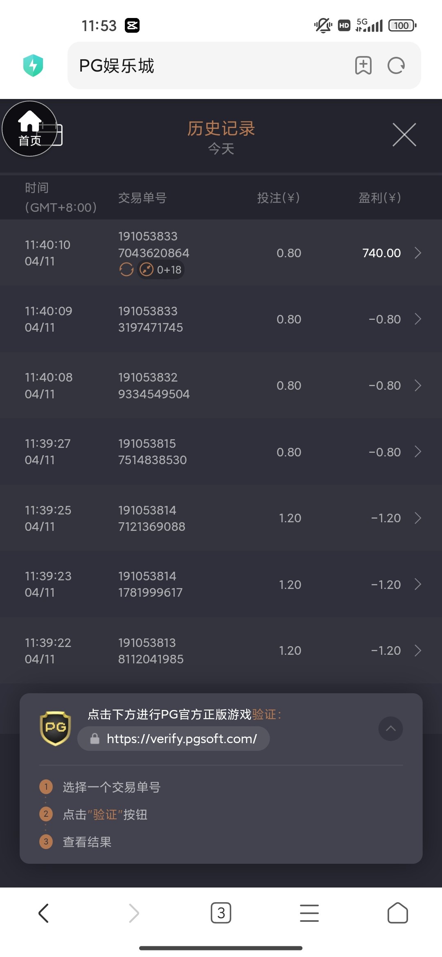Expand details for the 740.00 profit record

pyautogui.click(x=418, y=253)
